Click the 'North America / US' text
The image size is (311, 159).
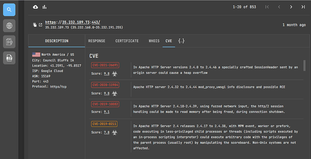click(58, 54)
